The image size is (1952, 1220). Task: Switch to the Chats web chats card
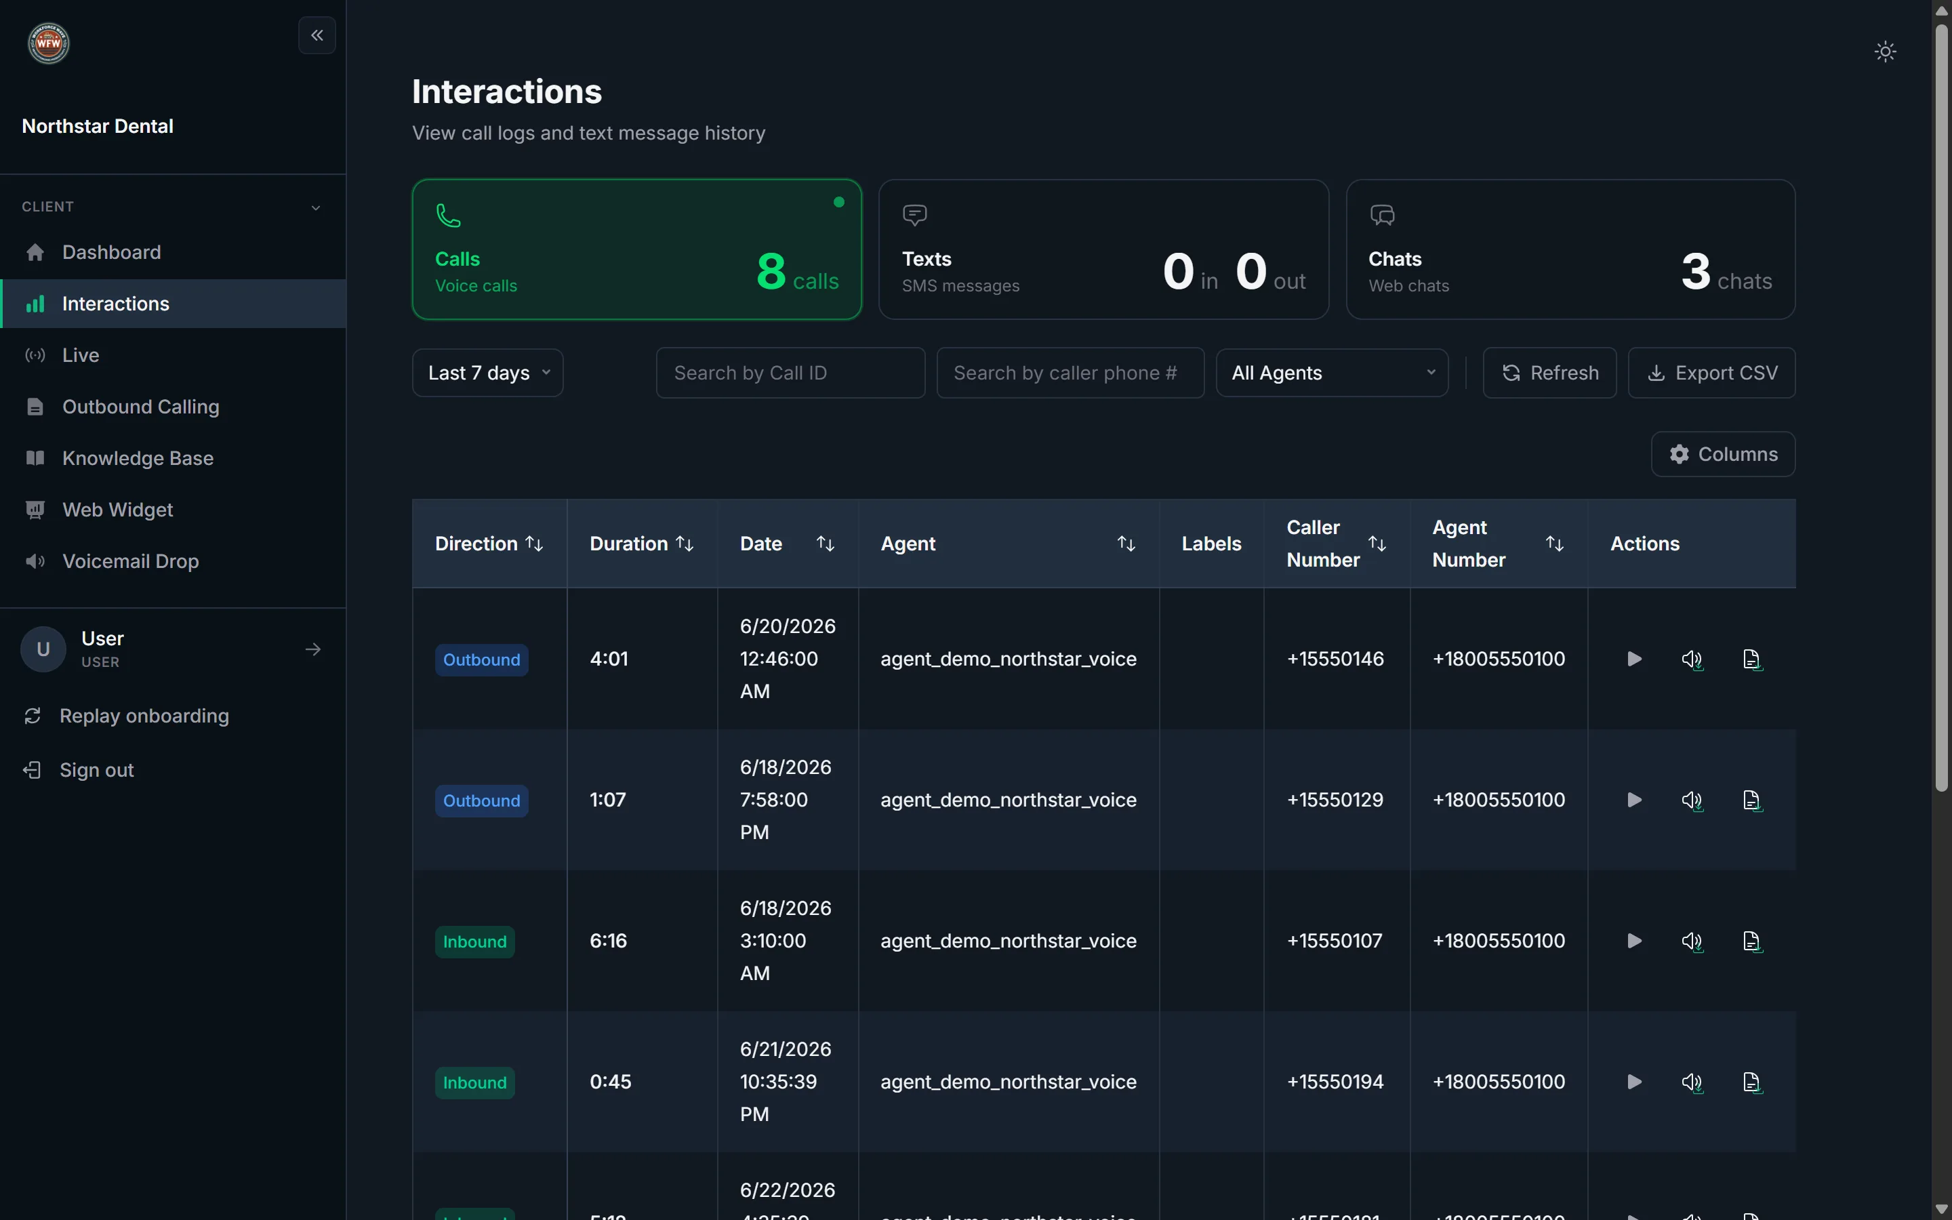point(1570,249)
